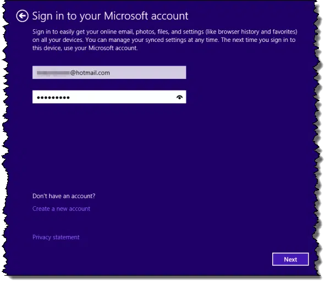Open the Privacy statement link
330x284 pixels.
coord(56,238)
